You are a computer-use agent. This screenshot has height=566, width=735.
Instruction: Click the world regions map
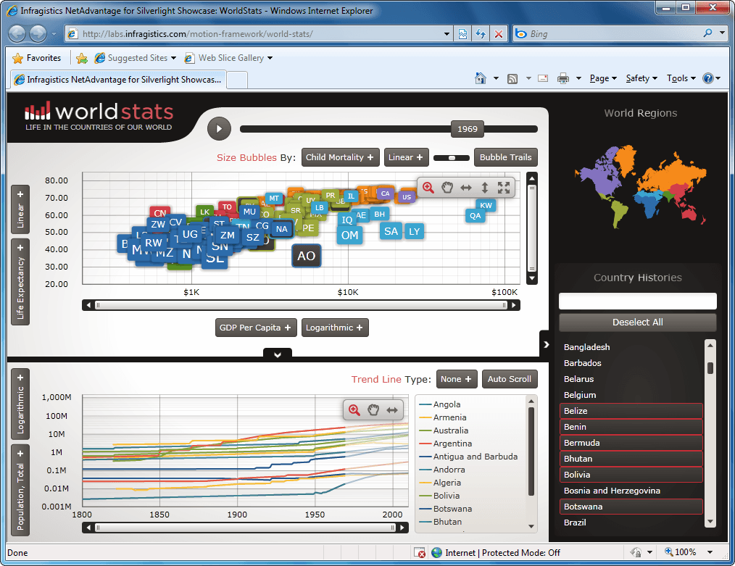640,186
